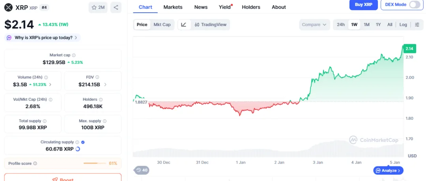Select the 1M time range

tap(366, 25)
